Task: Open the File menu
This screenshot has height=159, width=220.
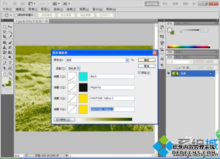Action: pos(7,9)
